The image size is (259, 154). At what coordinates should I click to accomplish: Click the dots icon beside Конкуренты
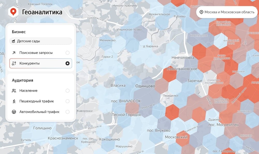point(14,63)
